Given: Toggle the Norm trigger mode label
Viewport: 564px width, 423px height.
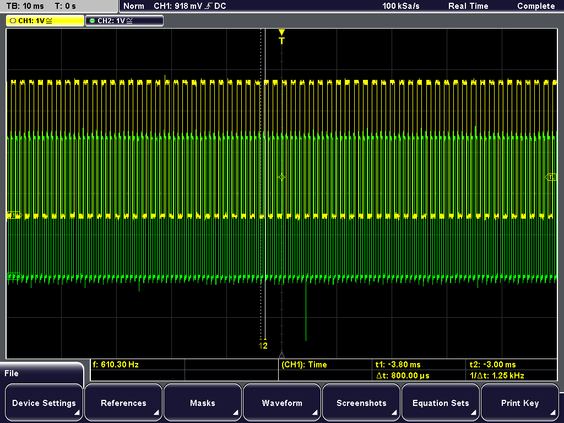Looking at the screenshot, I should (x=134, y=6).
